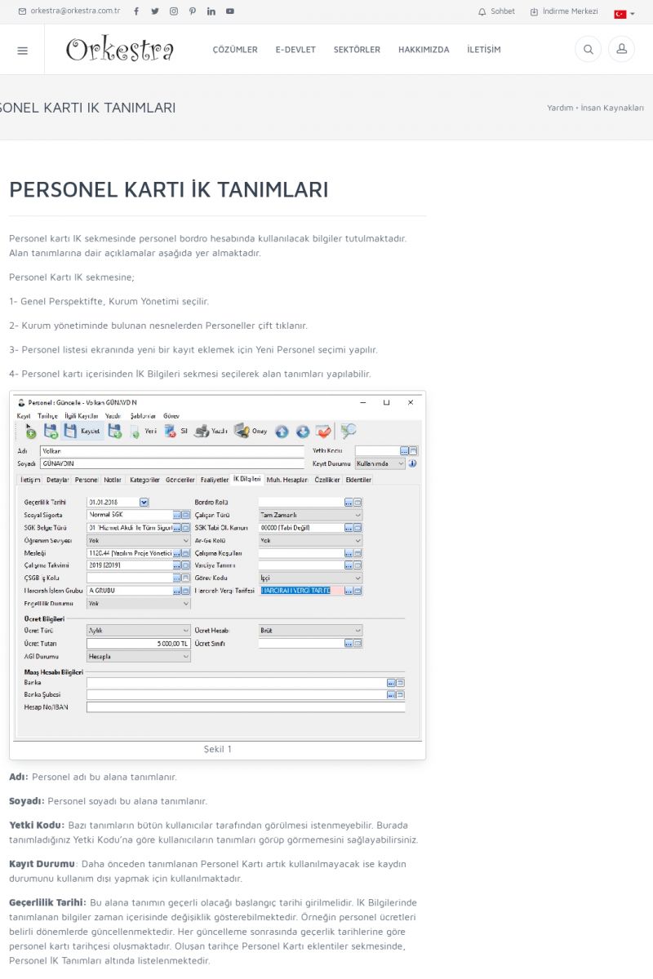Open the LinkedIn icon in top bar
The image size is (653, 979).
tap(211, 11)
